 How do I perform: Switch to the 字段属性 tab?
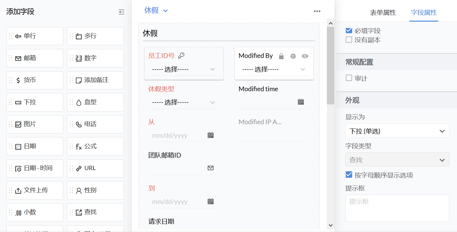[424, 13]
